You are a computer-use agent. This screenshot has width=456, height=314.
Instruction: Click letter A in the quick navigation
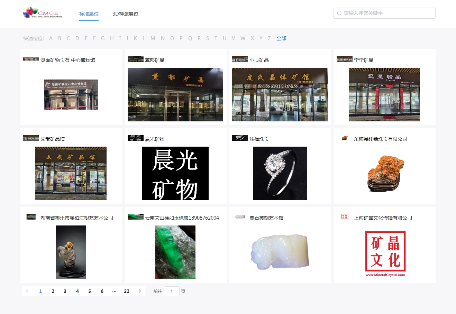[x=51, y=38]
